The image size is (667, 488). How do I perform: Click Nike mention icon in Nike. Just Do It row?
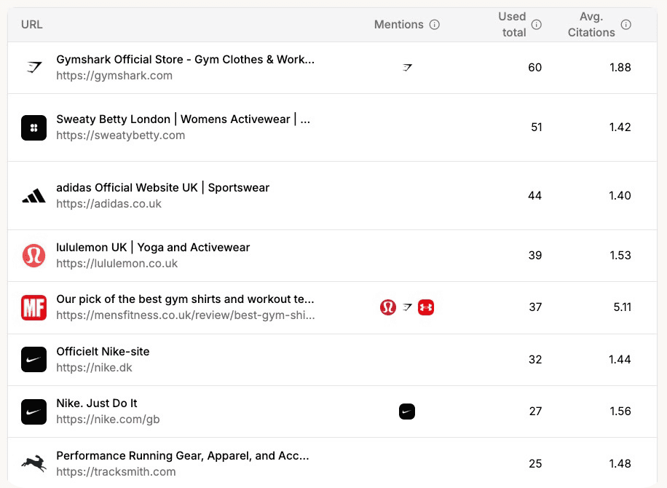(x=407, y=412)
